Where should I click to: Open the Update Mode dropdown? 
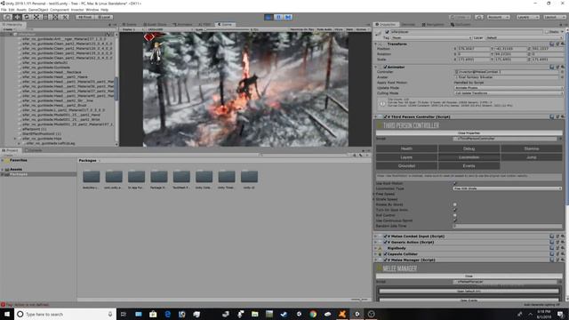(509, 88)
